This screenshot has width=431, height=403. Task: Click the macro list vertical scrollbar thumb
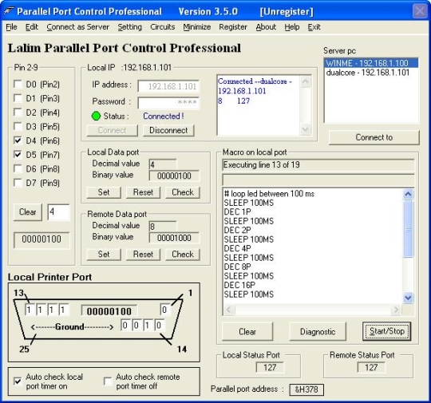pos(408,229)
